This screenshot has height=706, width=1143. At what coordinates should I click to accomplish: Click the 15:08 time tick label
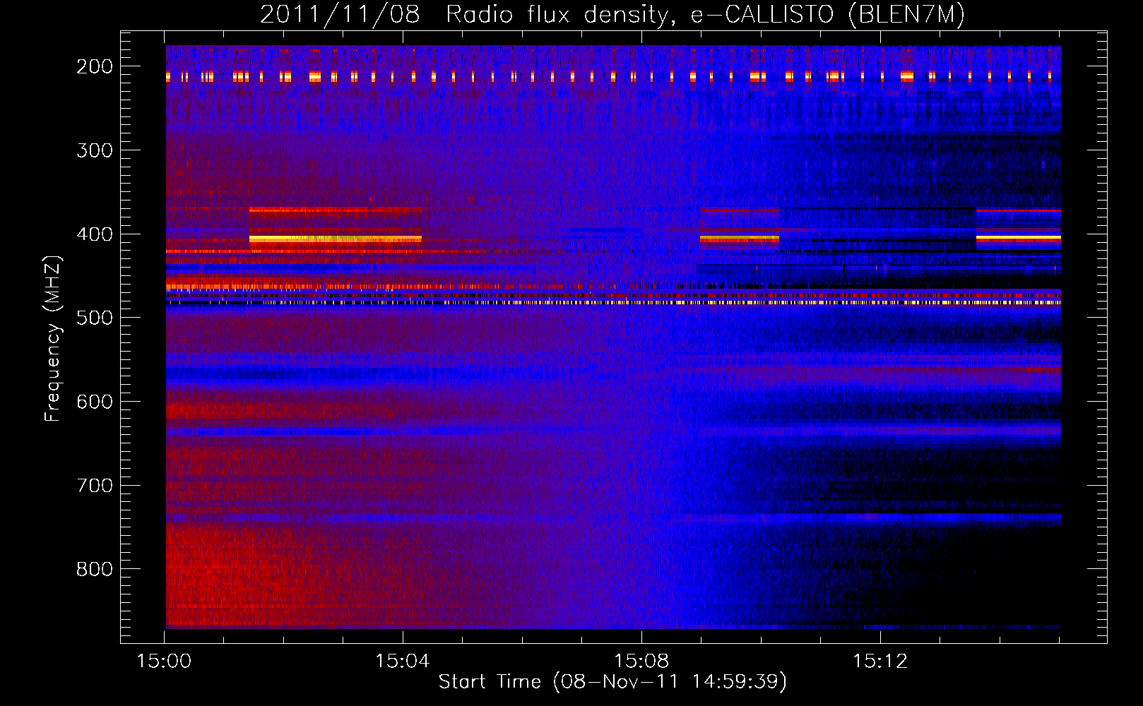click(641, 661)
